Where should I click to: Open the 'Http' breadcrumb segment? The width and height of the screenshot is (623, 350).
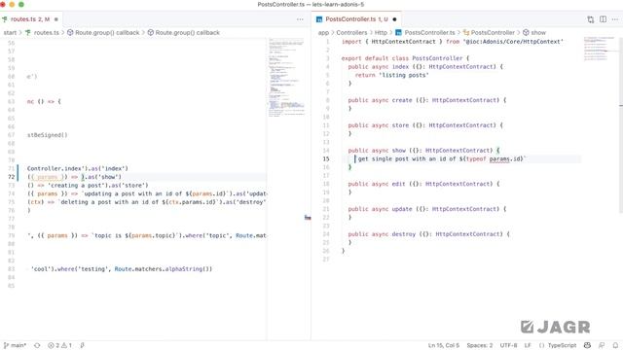point(381,32)
